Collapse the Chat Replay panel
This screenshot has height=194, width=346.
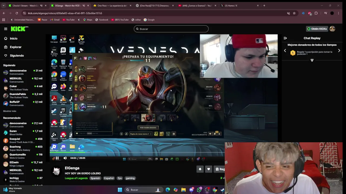pos(285,38)
